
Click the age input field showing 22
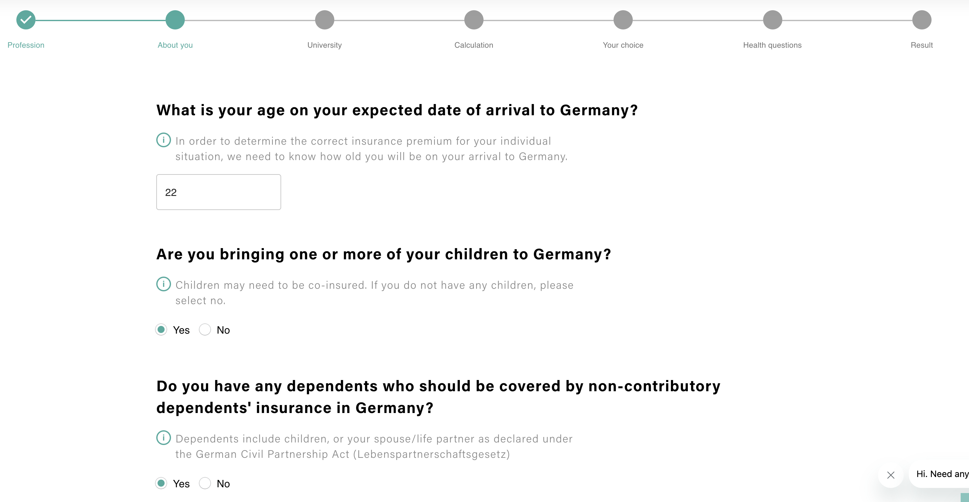click(218, 192)
